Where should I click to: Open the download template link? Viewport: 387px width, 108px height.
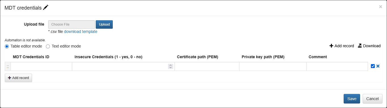click(81, 31)
